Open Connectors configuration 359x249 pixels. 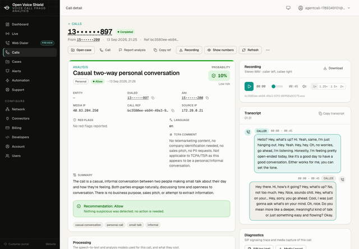(30, 118)
